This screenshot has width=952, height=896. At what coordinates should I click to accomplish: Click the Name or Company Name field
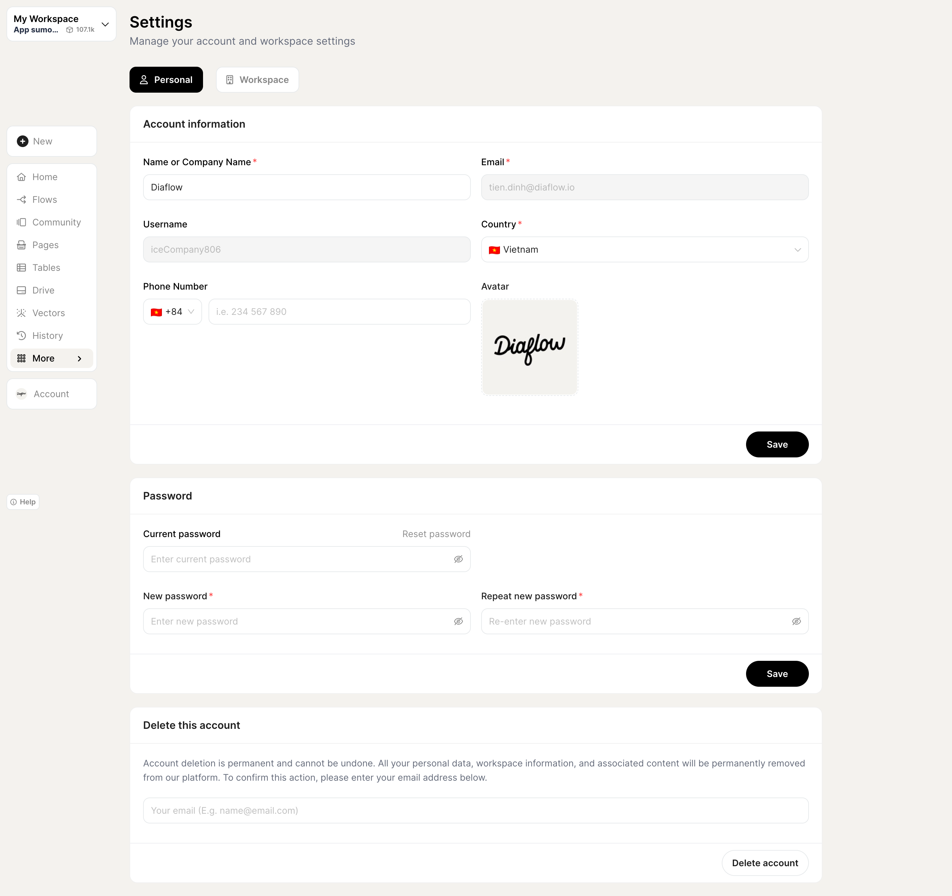click(x=306, y=187)
